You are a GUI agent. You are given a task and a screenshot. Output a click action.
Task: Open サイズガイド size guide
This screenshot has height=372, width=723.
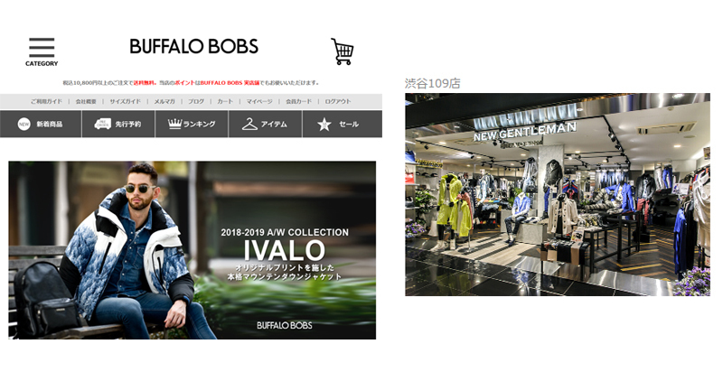[125, 101]
